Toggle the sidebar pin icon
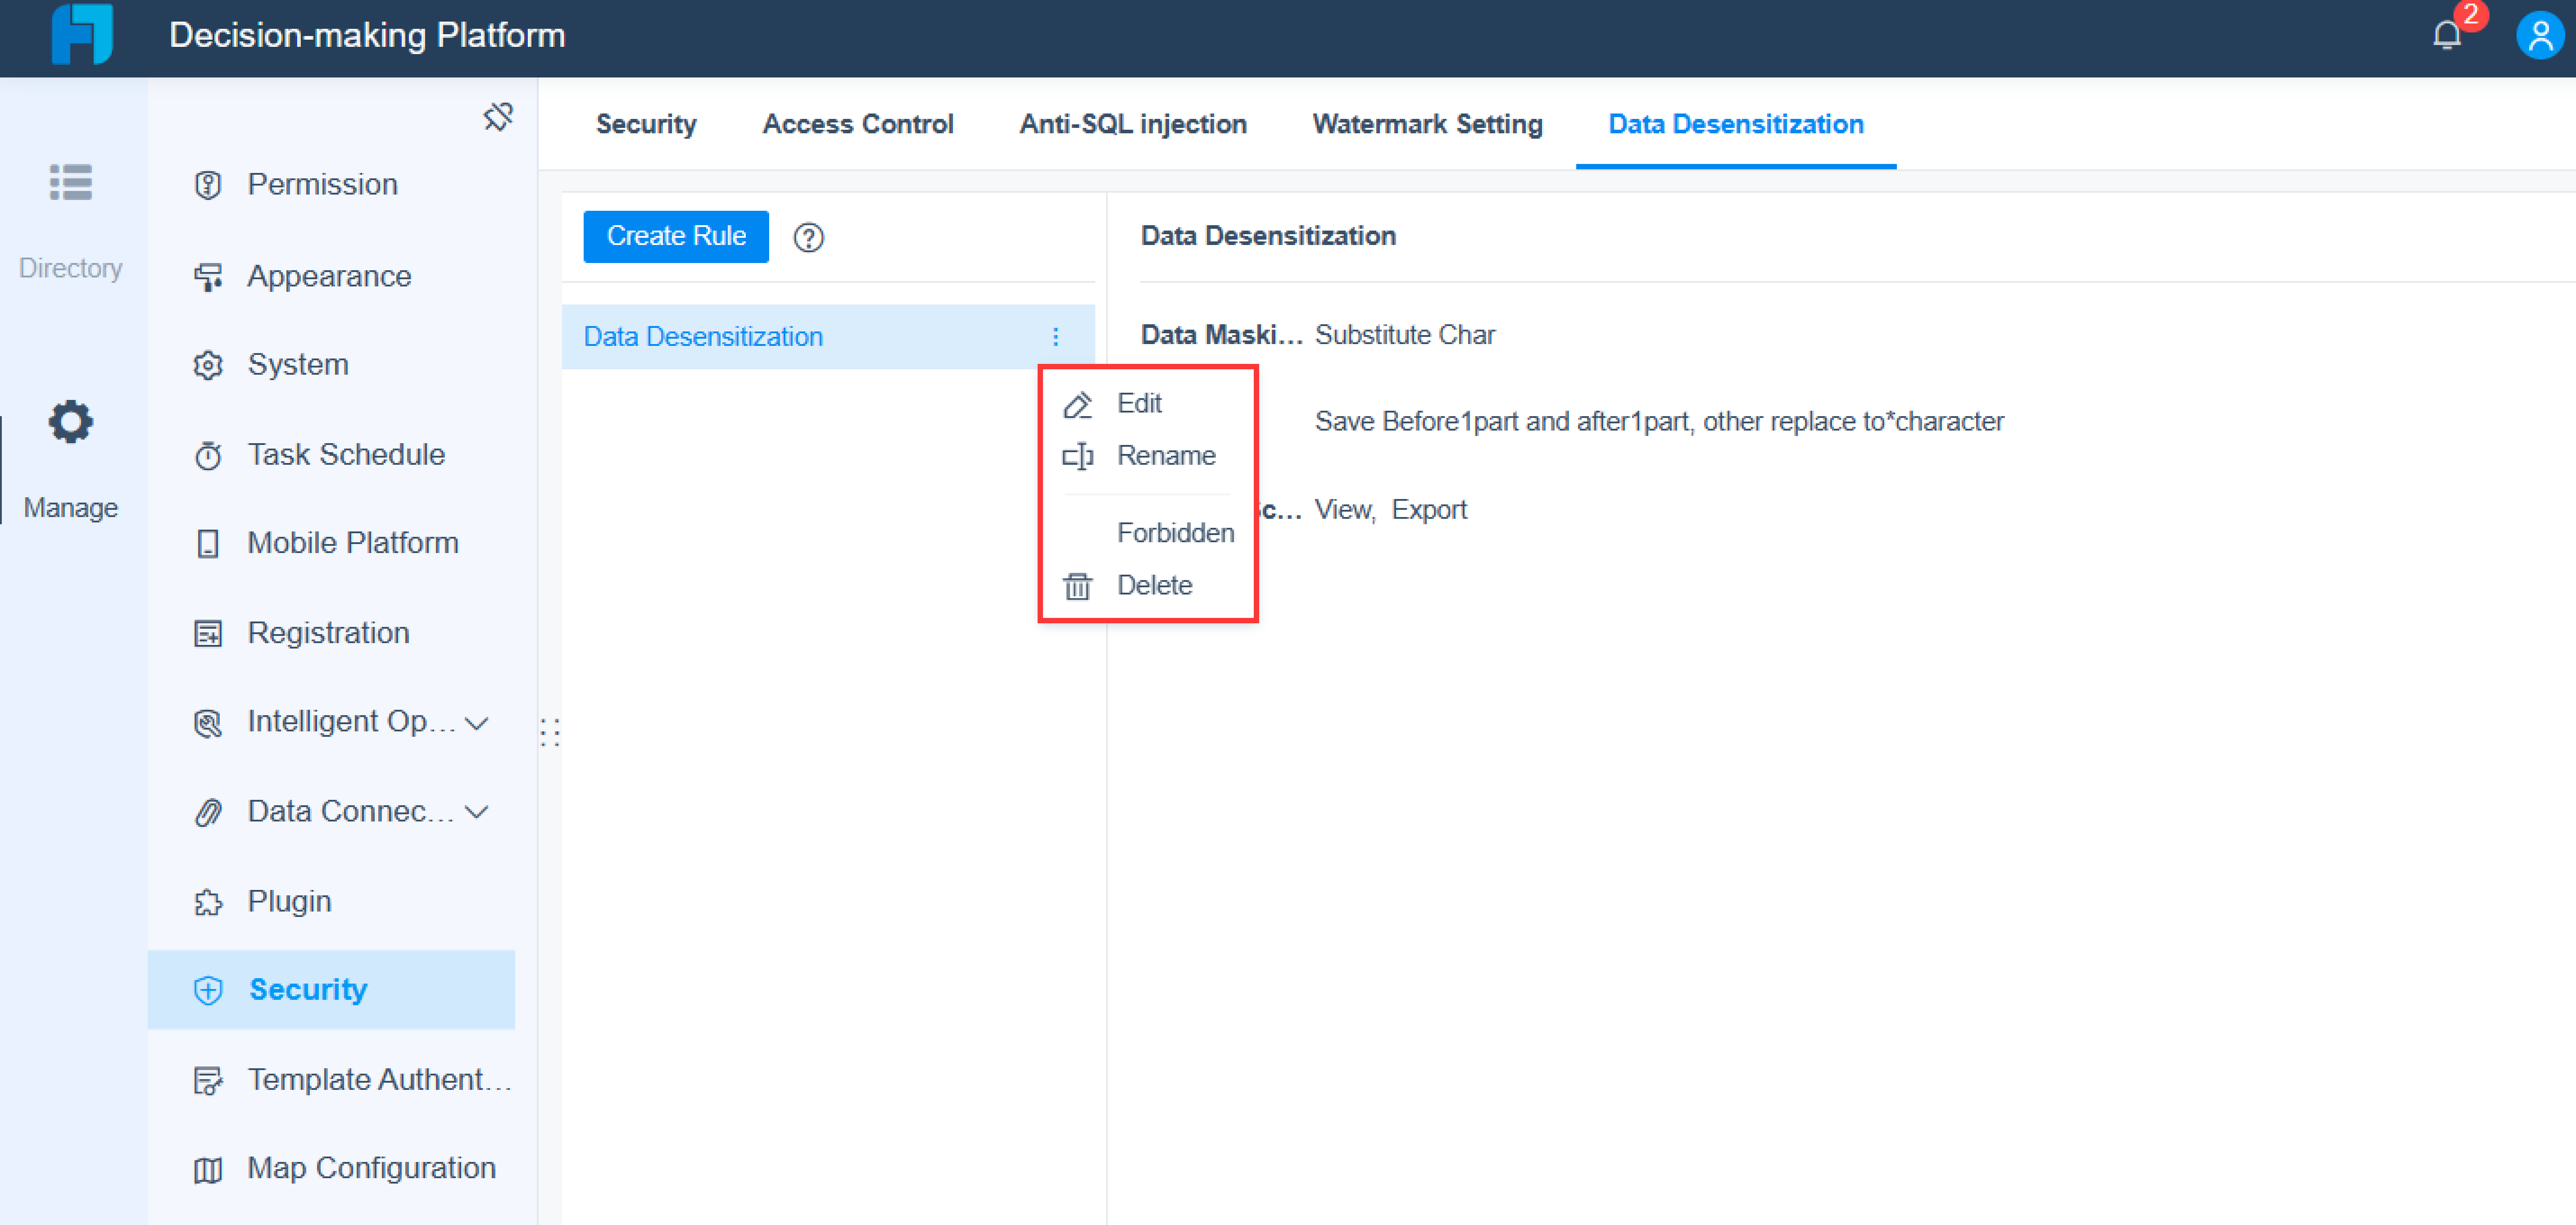 (x=497, y=117)
